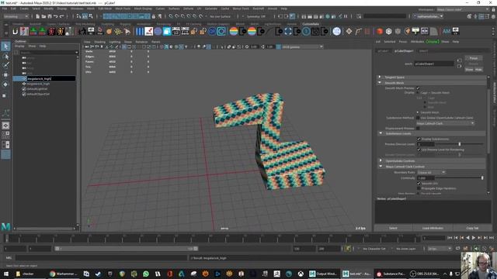Click the white hexagon nut shelf icon
Screen dimensions: 497x279
[388, 31]
